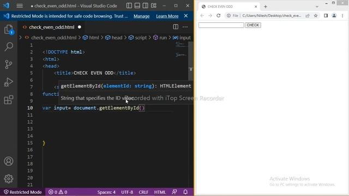Click Manage link in Restricted Mode banner
The height and width of the screenshot is (196, 349).
[142, 16]
